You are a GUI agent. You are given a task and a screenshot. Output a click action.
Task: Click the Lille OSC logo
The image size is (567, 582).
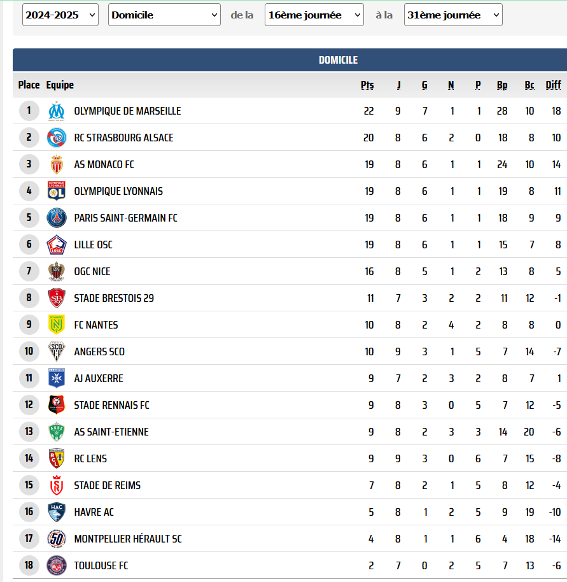click(57, 245)
